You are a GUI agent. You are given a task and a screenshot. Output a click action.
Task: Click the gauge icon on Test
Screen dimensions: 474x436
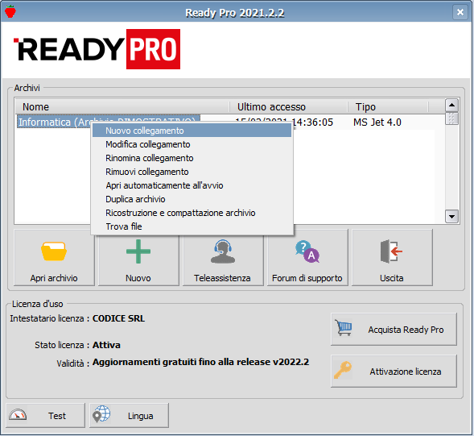pyautogui.click(x=18, y=414)
